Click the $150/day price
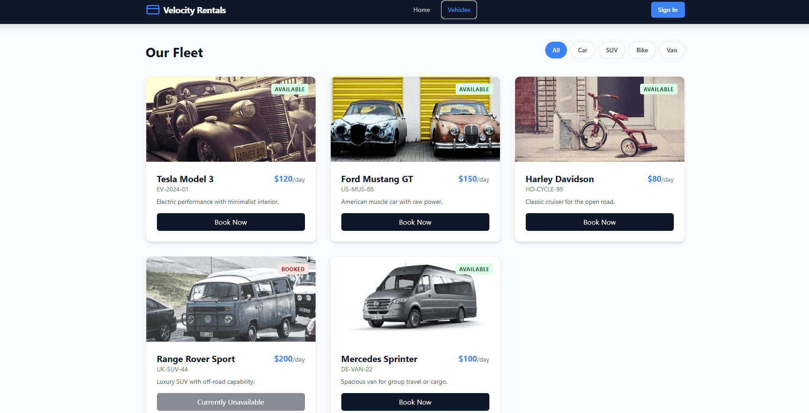 coord(474,179)
